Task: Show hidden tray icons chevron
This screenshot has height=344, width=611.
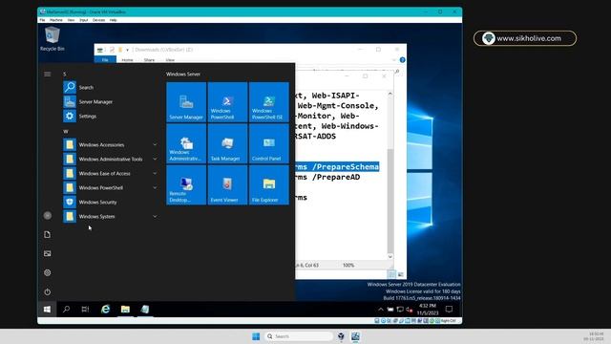Action: tap(380, 310)
